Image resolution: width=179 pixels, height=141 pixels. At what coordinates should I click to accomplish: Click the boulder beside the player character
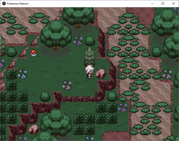tap(100, 74)
